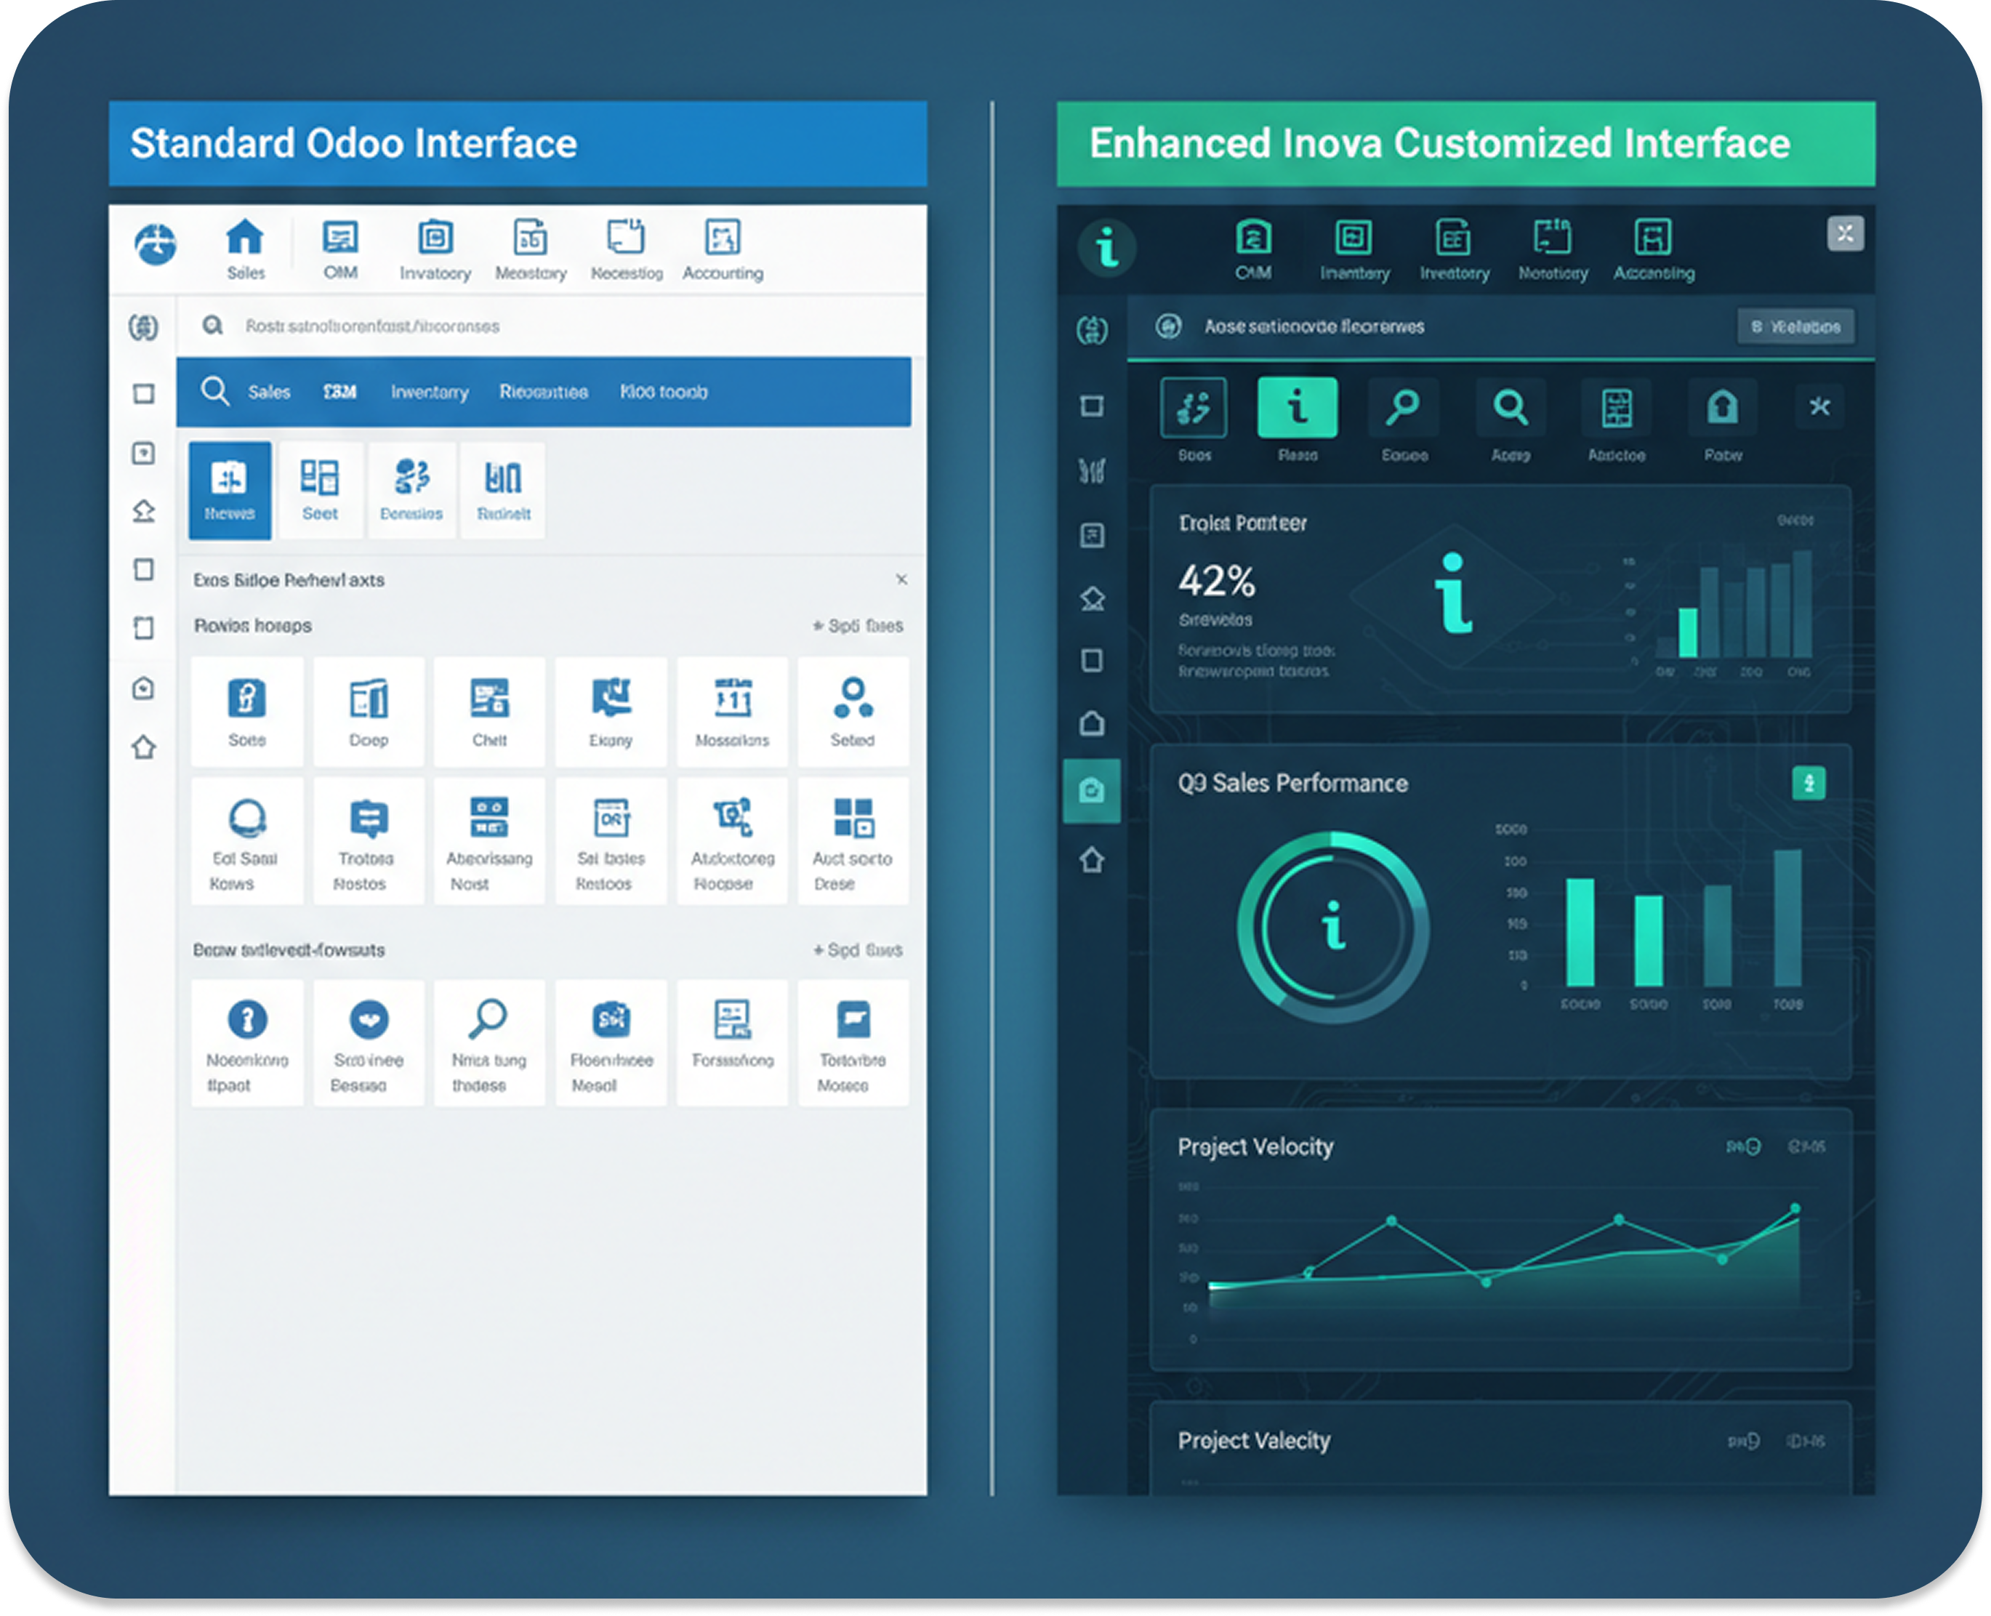Click the Abstcloe grid icon in the dark toolbar

pos(1616,408)
